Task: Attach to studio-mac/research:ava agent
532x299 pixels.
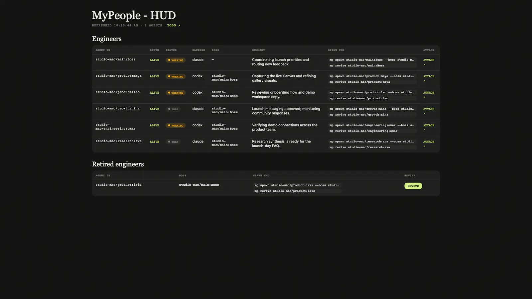Action: tap(429, 144)
